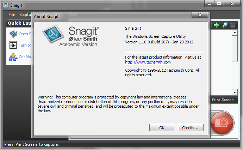The image size is (243, 150).
Task: Click the Open S... quick launch link
Action: coord(25,34)
